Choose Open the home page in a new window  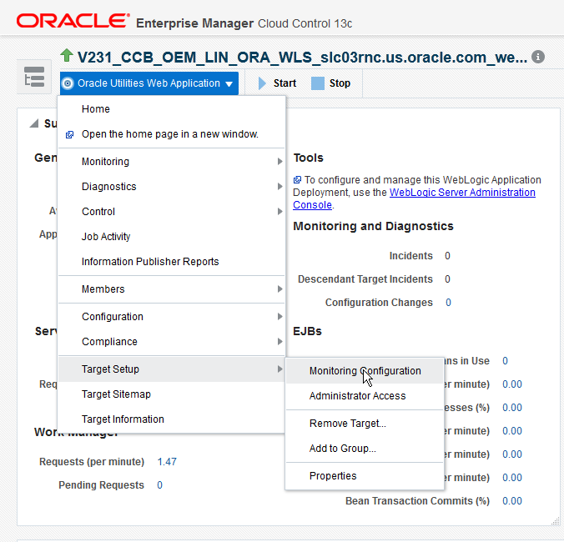point(171,134)
